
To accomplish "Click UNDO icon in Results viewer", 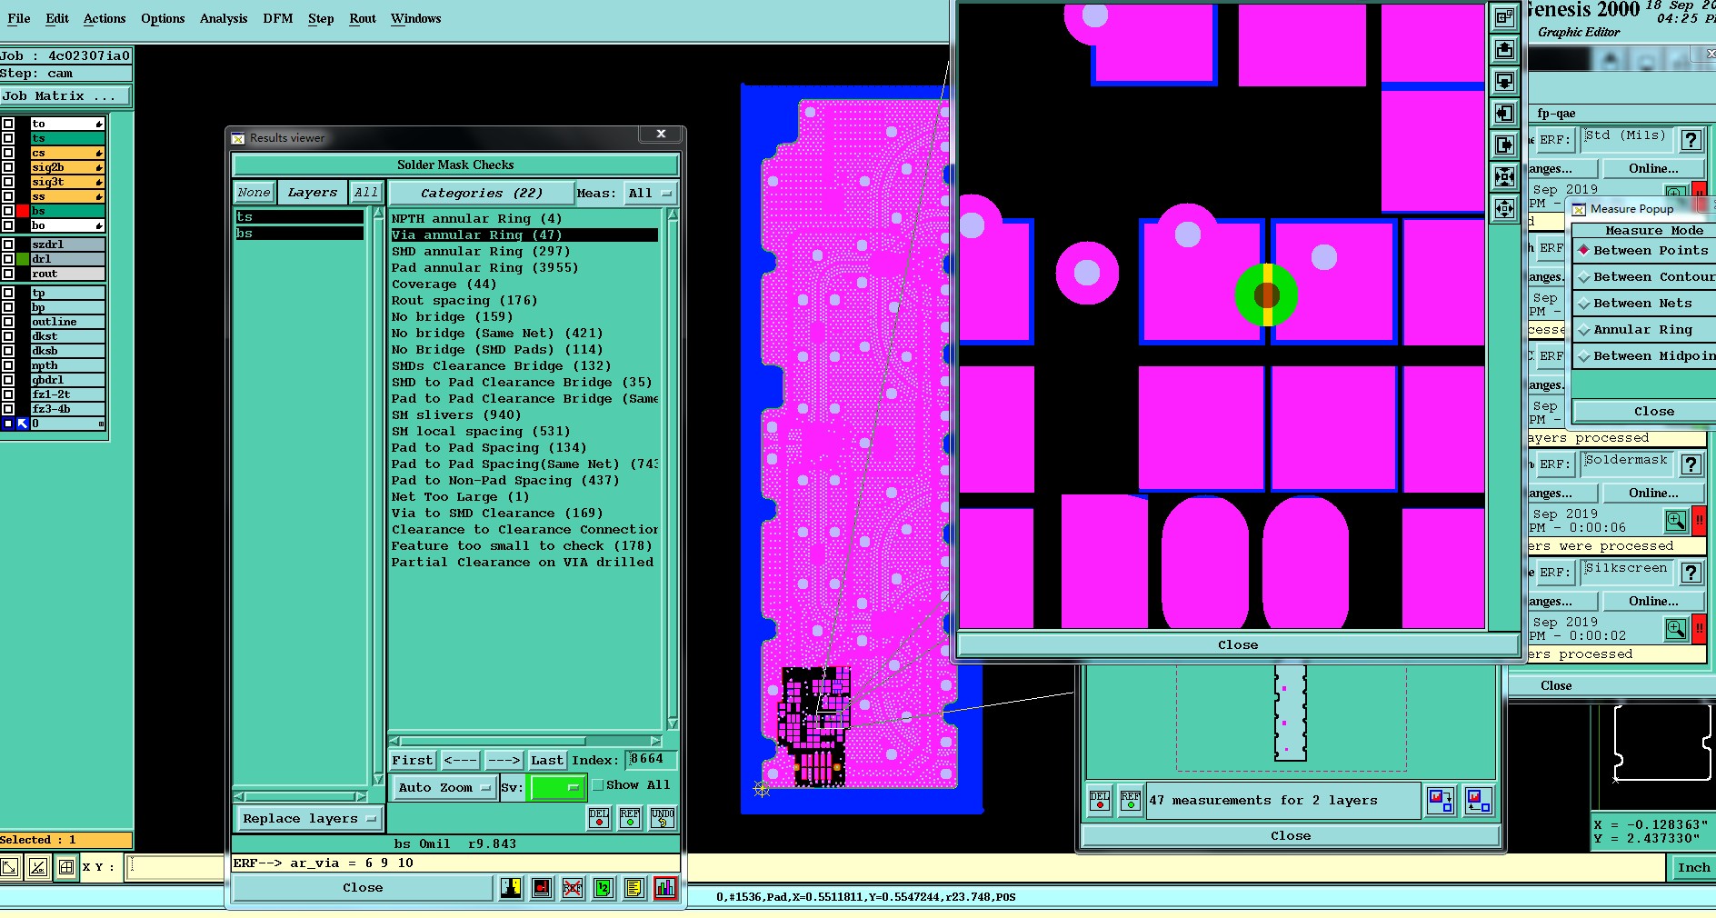I will [663, 818].
